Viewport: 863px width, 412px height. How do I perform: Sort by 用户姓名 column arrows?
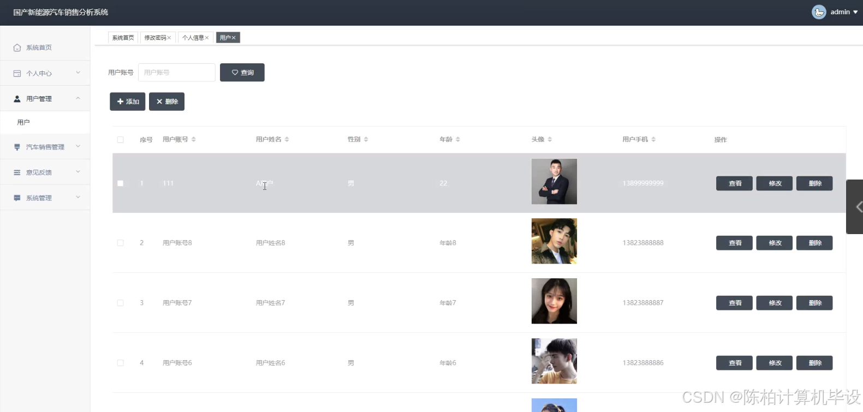click(287, 140)
